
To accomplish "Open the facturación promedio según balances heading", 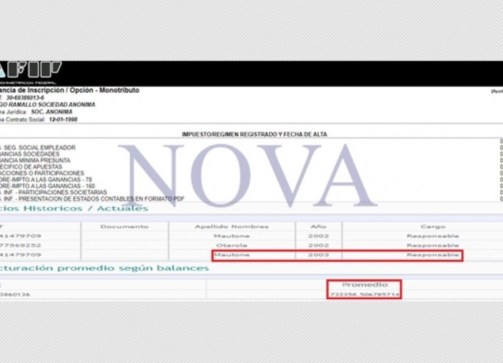I will [105, 268].
